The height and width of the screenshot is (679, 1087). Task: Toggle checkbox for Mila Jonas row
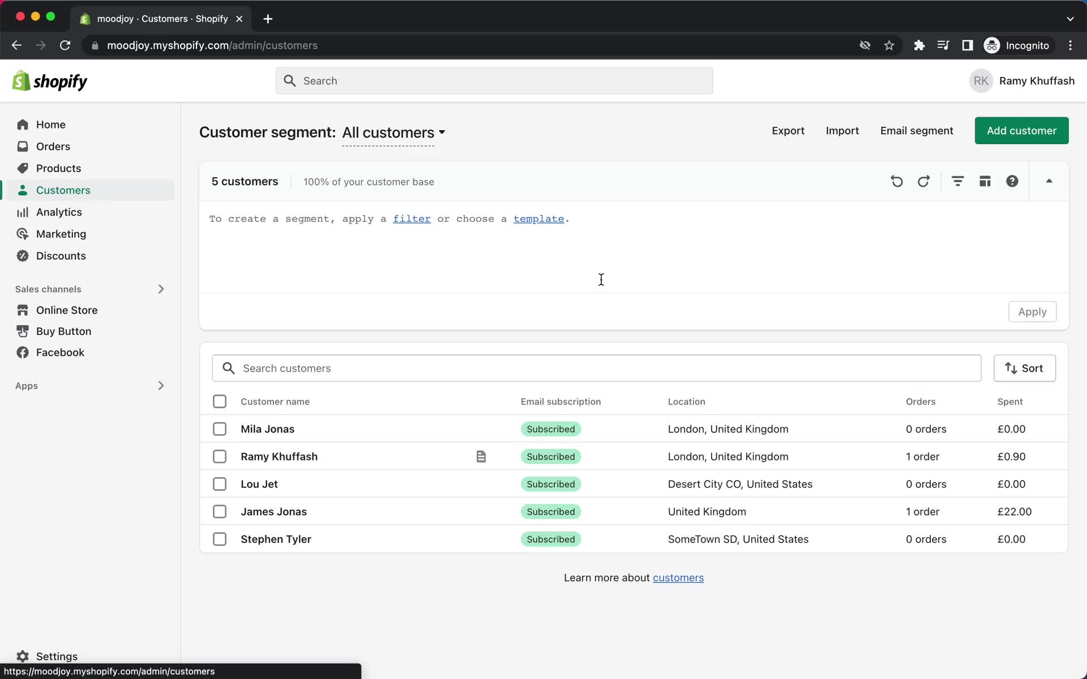[219, 429]
